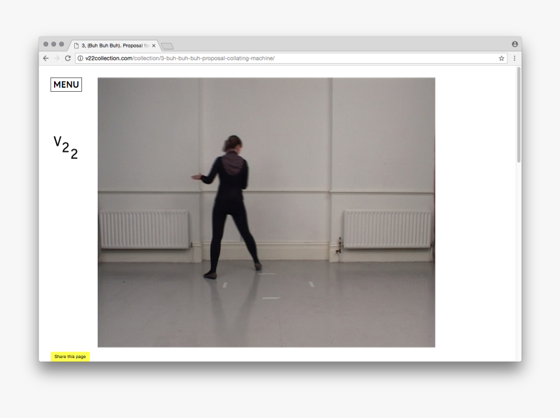Click the scrollbar track below the thumb

(x=518, y=260)
